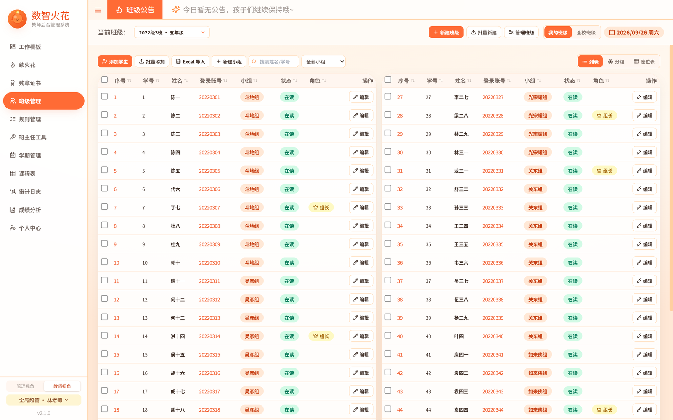The image size is (673, 420).
Task: Edit student 洪十四 row
Action: (361, 336)
